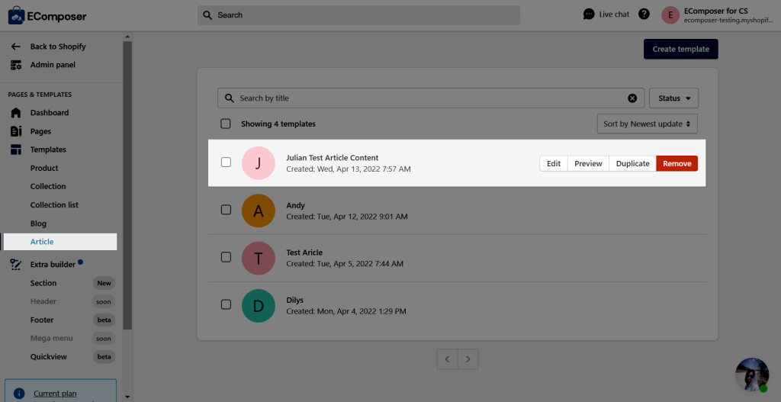781x402 pixels.
Task: Open the Admin panel link
Action: pyautogui.click(x=53, y=65)
